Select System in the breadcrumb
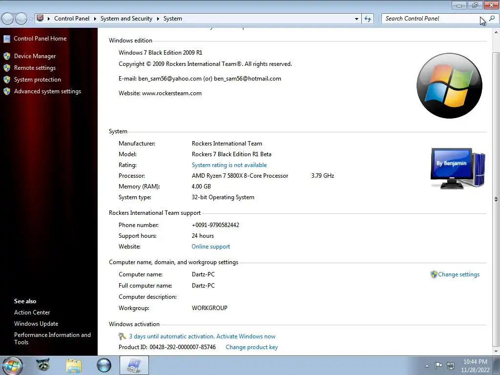The width and height of the screenshot is (500, 375). click(173, 19)
